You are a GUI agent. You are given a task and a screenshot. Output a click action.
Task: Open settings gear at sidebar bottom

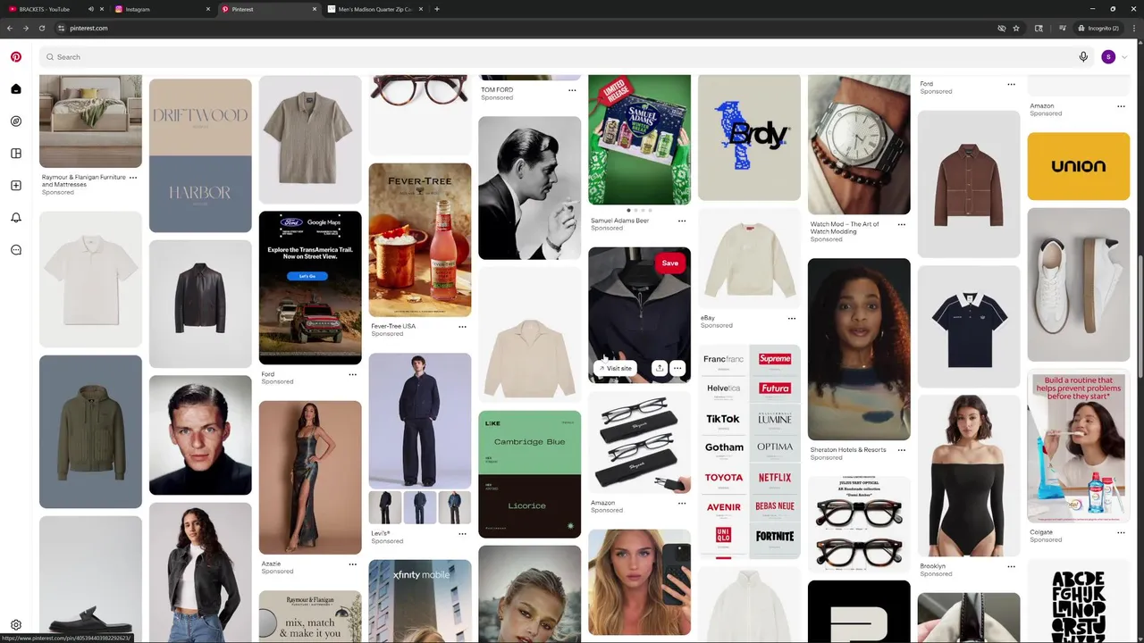(x=16, y=625)
